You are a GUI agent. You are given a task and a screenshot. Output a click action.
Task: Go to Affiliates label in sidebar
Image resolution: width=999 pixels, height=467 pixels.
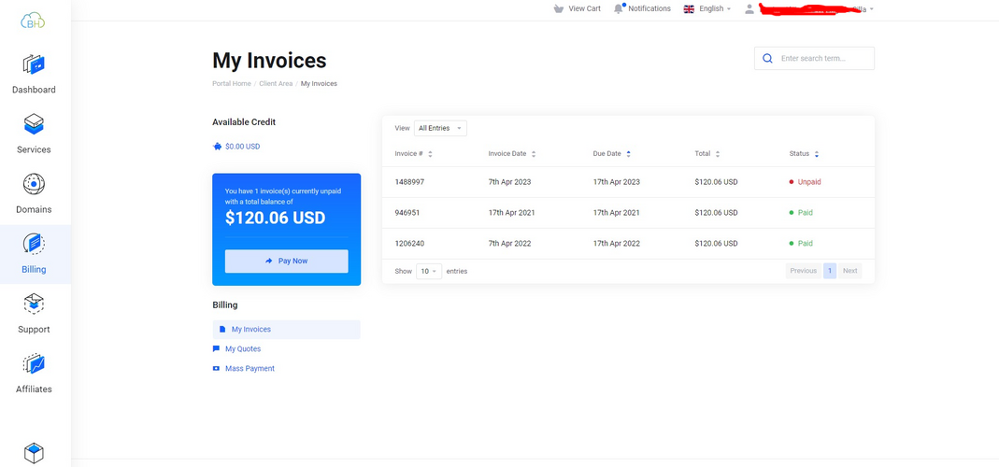click(x=34, y=389)
